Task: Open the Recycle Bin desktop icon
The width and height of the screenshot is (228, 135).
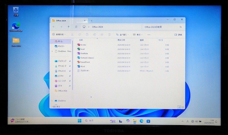Action: 16,12
